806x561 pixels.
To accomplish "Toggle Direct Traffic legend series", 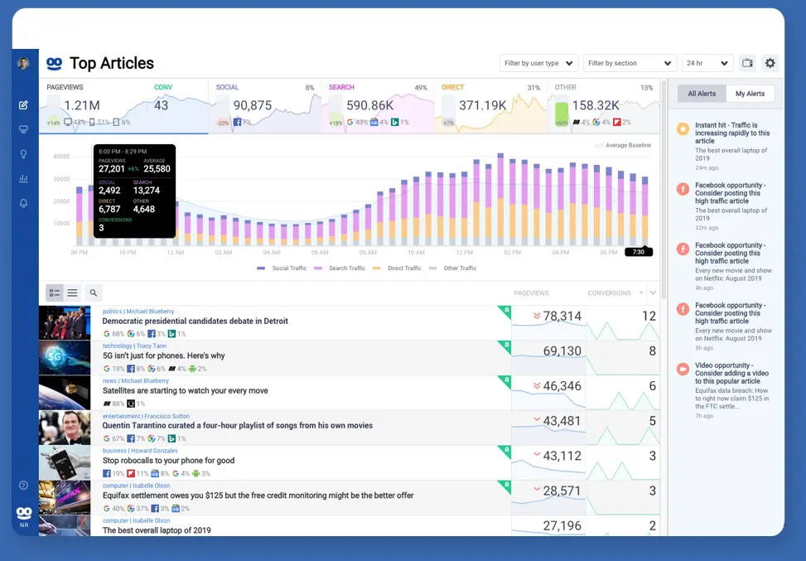I will click(398, 268).
